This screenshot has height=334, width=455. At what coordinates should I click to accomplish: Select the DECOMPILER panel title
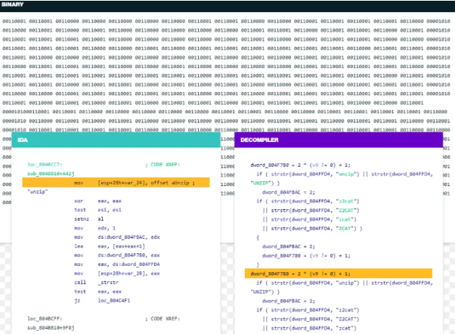[259, 140]
